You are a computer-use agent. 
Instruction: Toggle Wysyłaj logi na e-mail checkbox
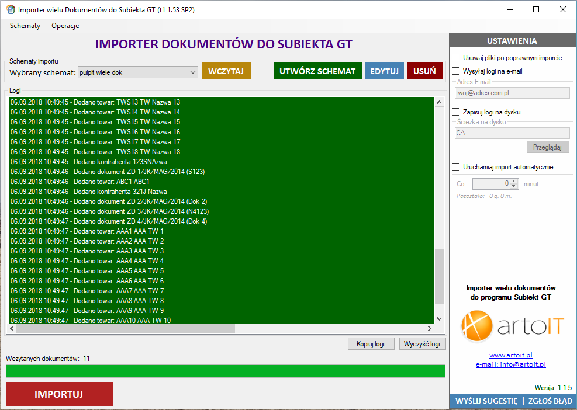[x=456, y=71]
